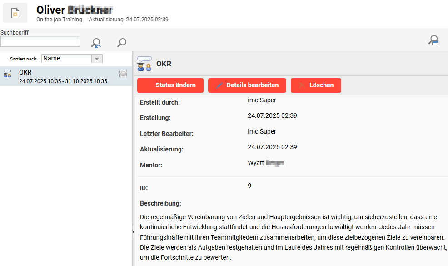This screenshot has height=266, width=448.
Task: Toggle the status indicator circle on the OKR entry
Action: click(123, 73)
